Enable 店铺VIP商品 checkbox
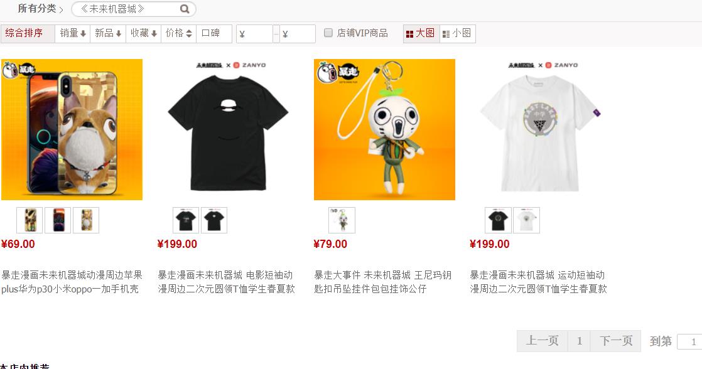This screenshot has width=702, height=369. [x=328, y=33]
